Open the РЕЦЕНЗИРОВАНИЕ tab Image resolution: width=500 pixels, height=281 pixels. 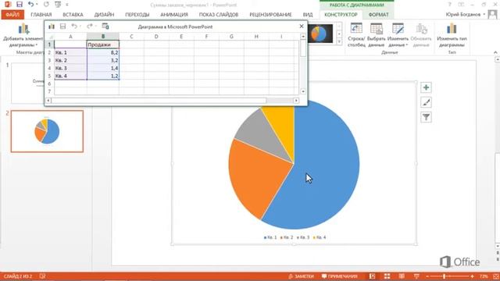coord(270,15)
